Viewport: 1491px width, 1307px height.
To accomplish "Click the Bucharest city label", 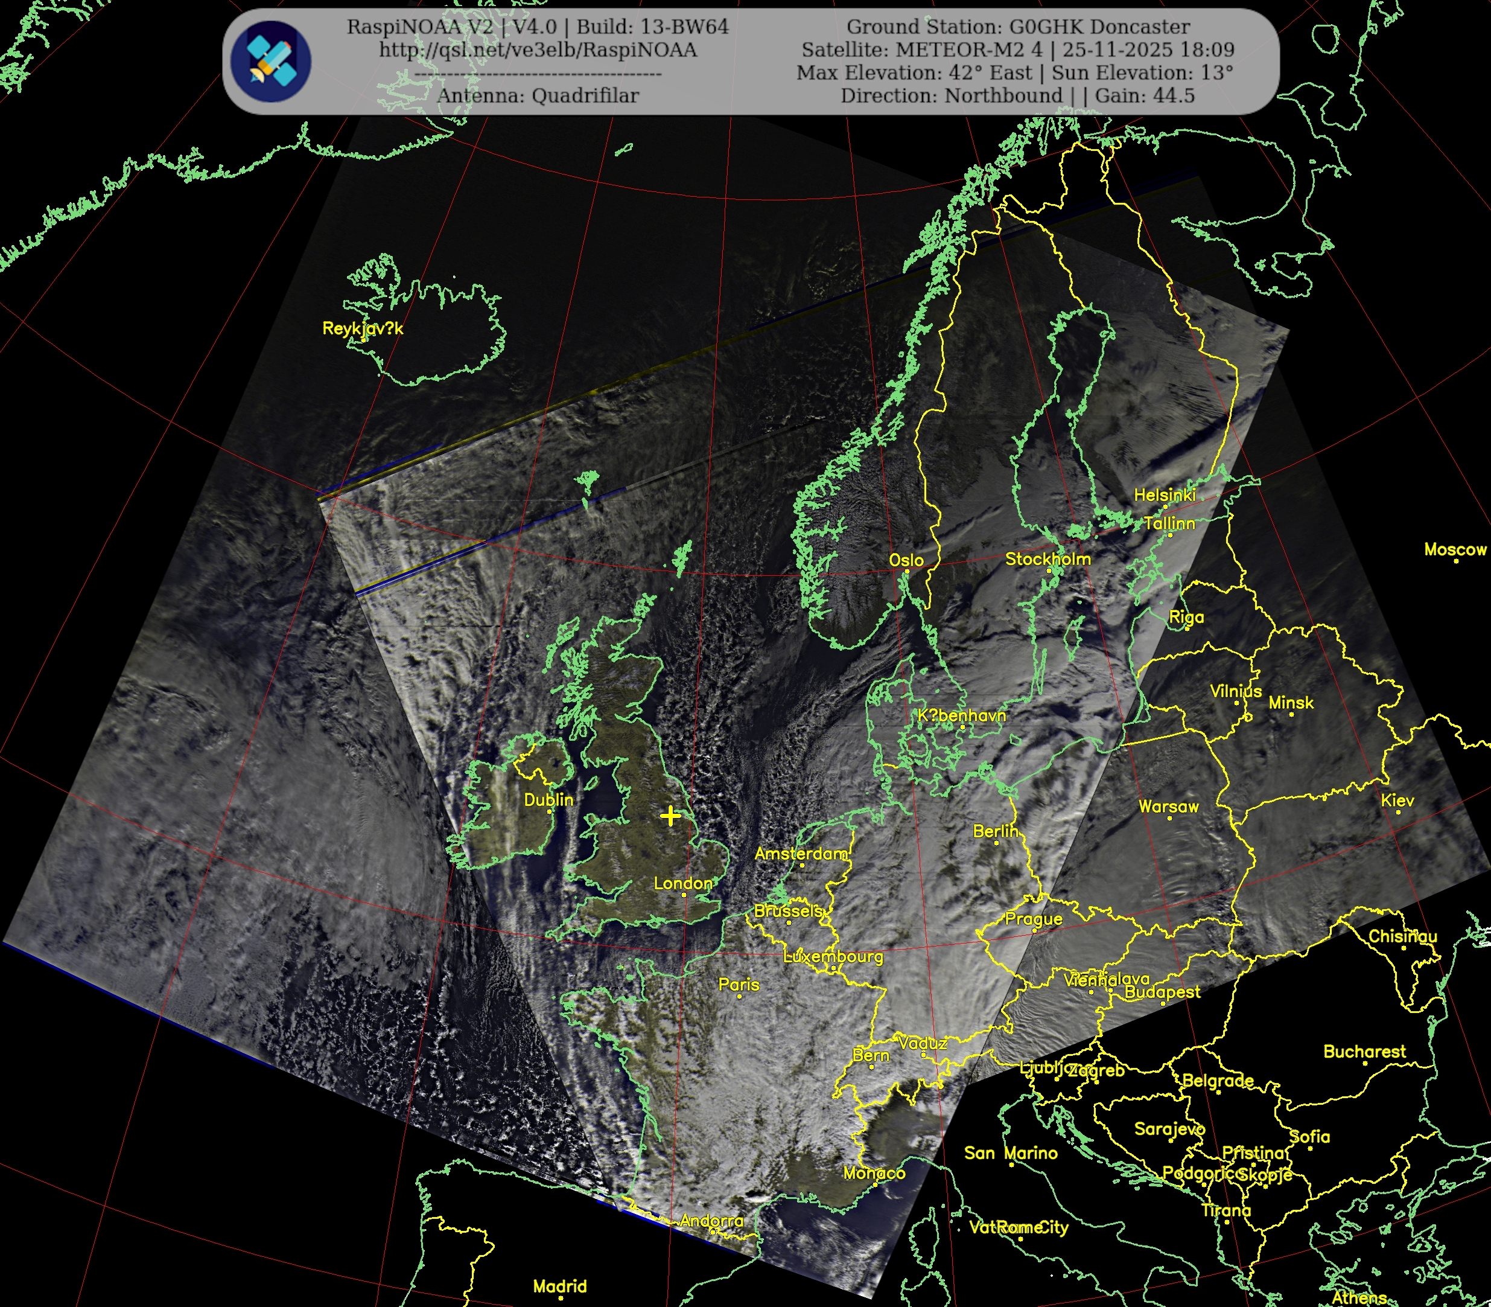I will point(1364,1051).
